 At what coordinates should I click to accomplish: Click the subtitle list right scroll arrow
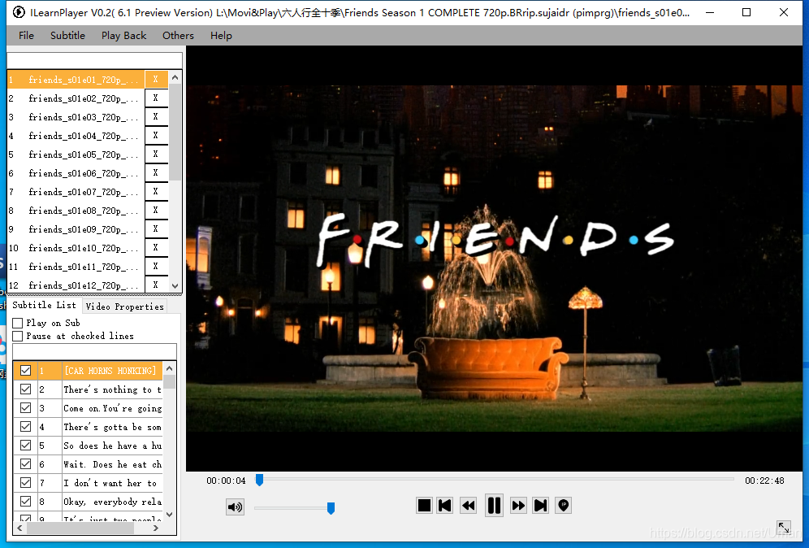156,528
